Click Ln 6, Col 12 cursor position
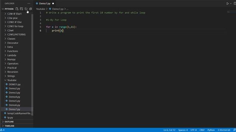The image size is (236, 132). tap(169, 130)
